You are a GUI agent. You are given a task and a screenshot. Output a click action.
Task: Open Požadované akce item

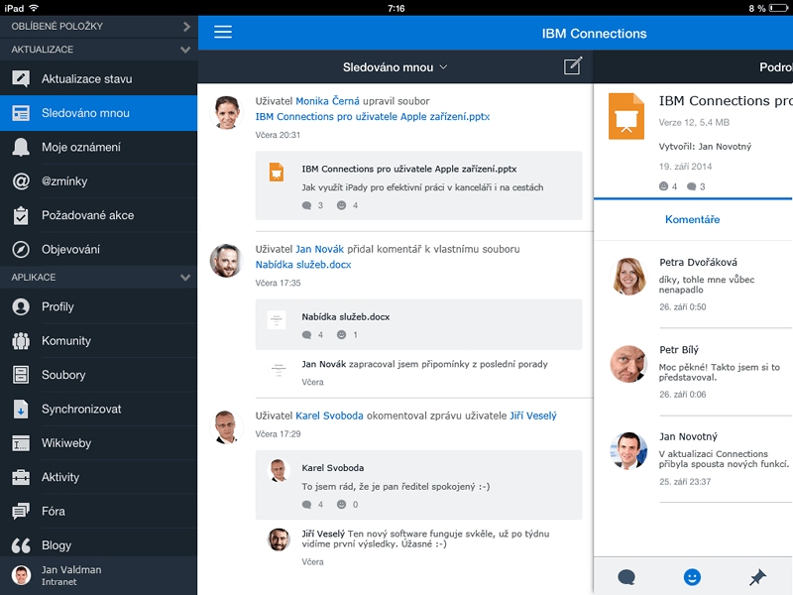tap(98, 215)
